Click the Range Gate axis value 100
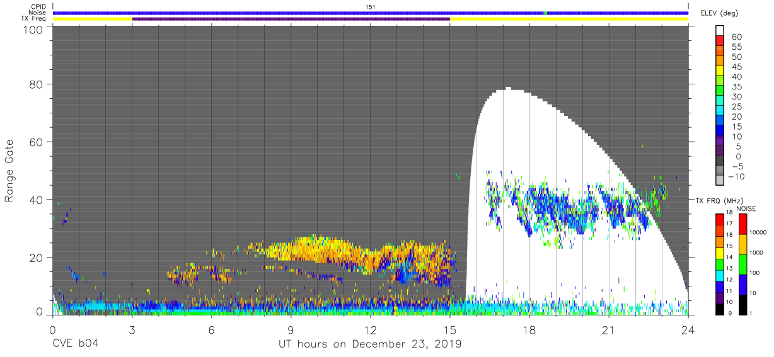 pyautogui.click(x=34, y=30)
